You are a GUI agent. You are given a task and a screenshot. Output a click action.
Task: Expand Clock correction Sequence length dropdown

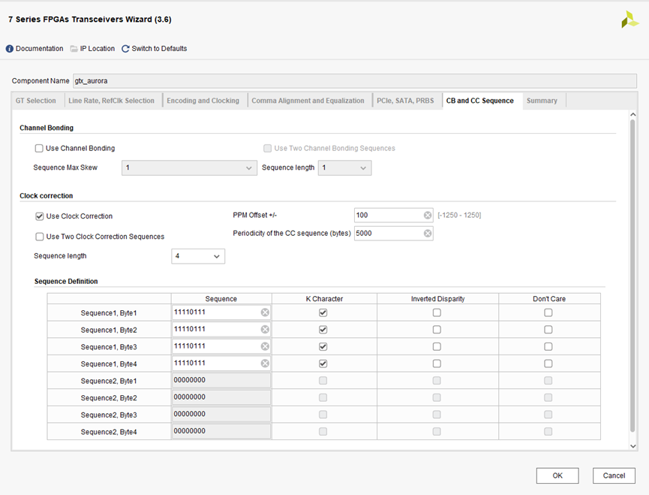point(198,257)
